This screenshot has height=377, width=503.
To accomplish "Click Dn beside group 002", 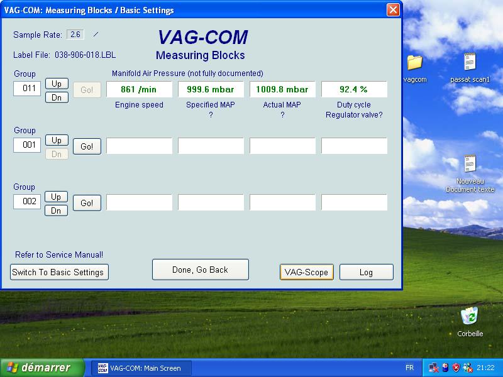I will (x=56, y=210).
